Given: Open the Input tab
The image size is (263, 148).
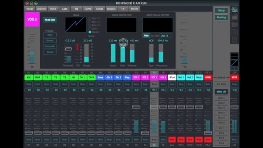Looking at the screenshot, I should [x=53, y=9].
